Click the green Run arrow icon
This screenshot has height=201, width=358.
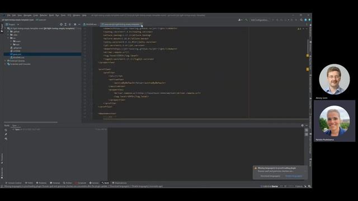coord(273,20)
